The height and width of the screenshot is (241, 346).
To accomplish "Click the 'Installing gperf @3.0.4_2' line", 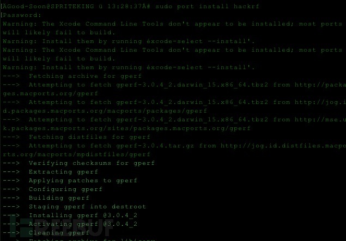I will (70, 215).
